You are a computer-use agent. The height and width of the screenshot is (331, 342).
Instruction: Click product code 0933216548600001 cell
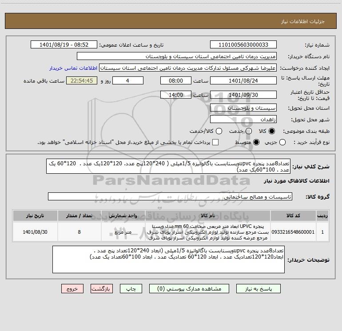[x=293, y=232]
